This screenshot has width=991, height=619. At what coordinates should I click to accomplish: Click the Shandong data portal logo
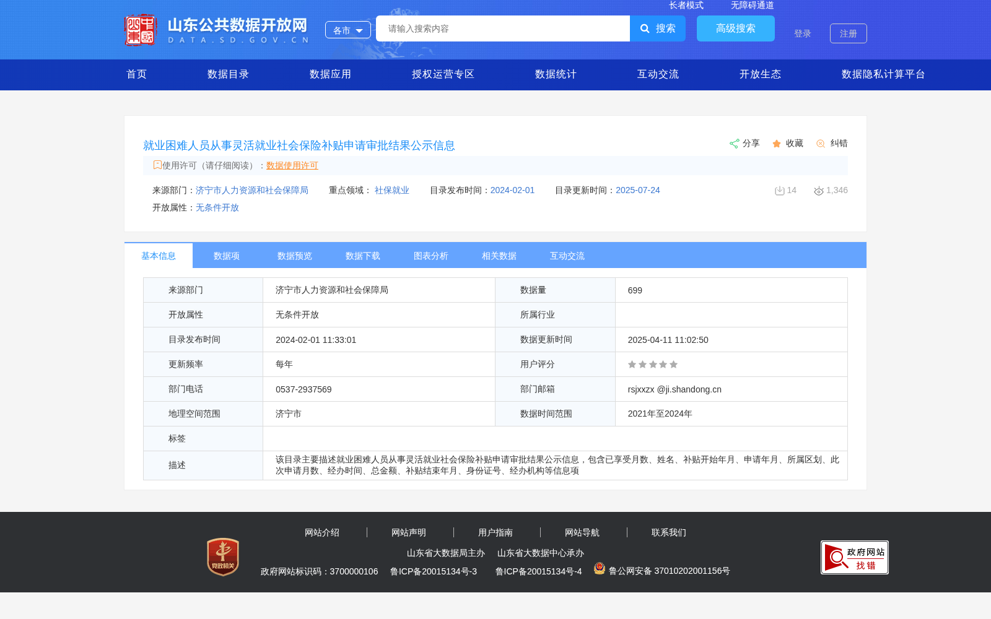coord(217,30)
